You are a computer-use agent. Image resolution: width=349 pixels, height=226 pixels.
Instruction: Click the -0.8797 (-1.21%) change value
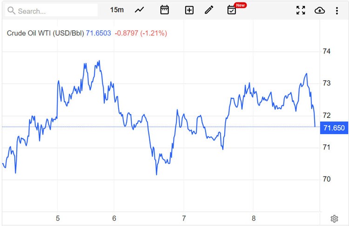(x=140, y=33)
